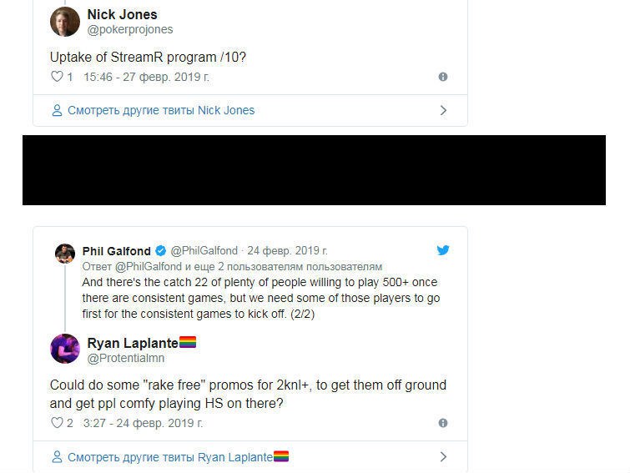Open the @pokerprojones handle
630x473 pixels.
[x=130, y=30]
